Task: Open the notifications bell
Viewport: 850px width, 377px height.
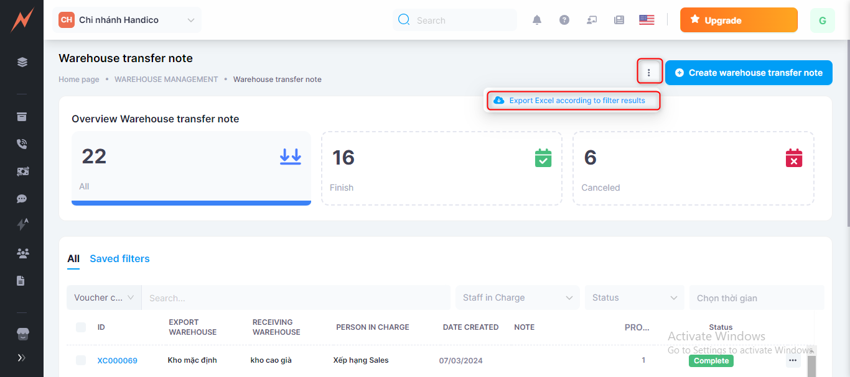Action: point(537,20)
